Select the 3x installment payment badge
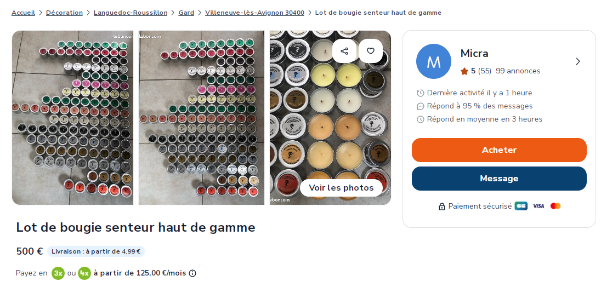Image resolution: width=601 pixels, height=287 pixels. click(x=58, y=273)
